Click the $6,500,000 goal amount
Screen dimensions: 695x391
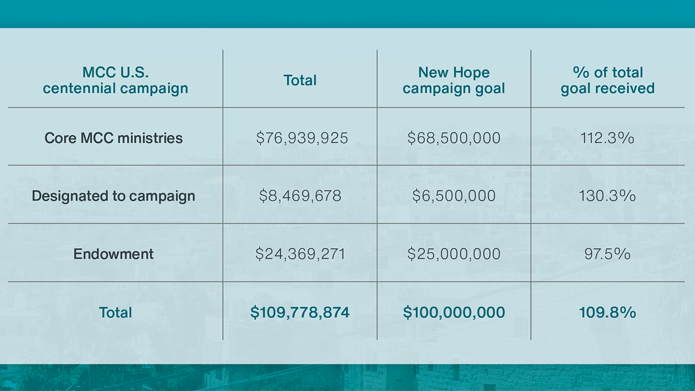(454, 196)
